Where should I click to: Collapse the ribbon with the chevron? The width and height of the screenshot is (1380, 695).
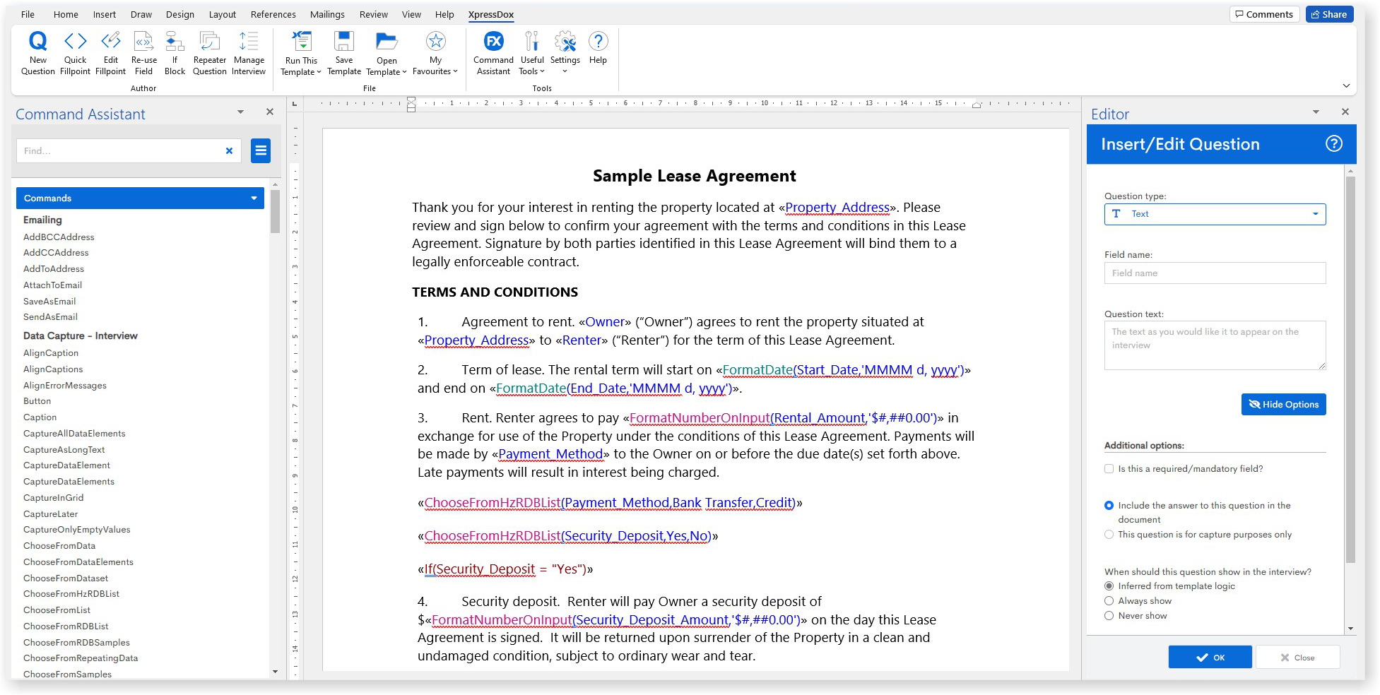(1346, 86)
